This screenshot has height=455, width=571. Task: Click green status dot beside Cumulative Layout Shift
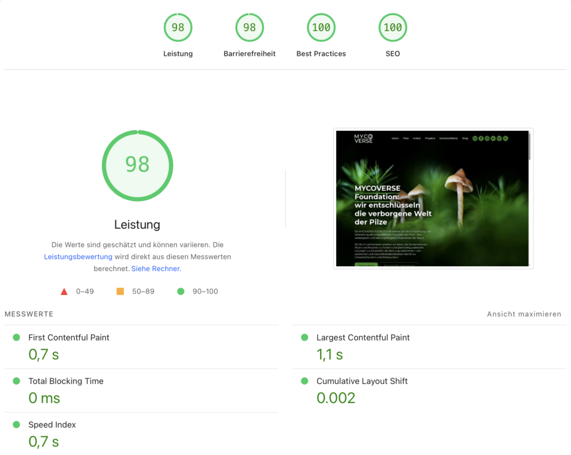pyautogui.click(x=304, y=381)
